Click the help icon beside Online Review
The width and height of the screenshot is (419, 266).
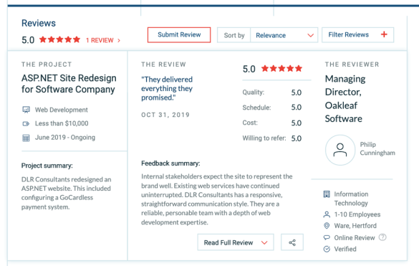382,237
